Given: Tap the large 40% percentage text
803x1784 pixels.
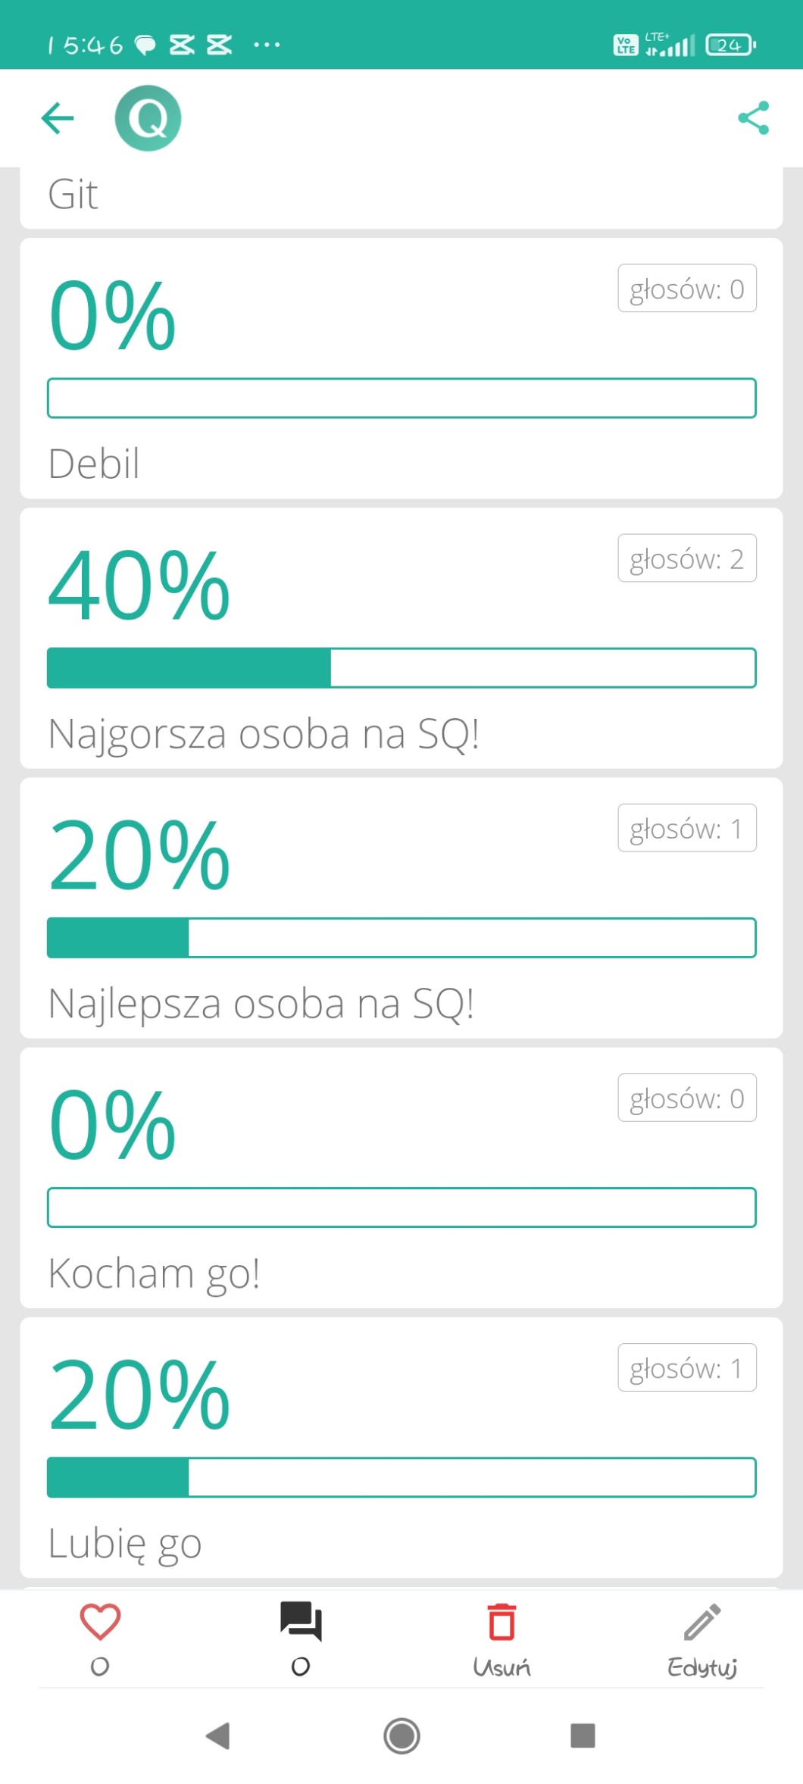Looking at the screenshot, I should point(139,585).
